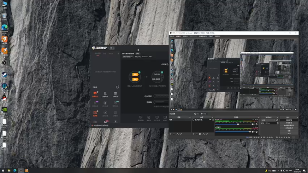Move scene up in OBS Scenes panel
308x173 pixels.
coord(177,134)
